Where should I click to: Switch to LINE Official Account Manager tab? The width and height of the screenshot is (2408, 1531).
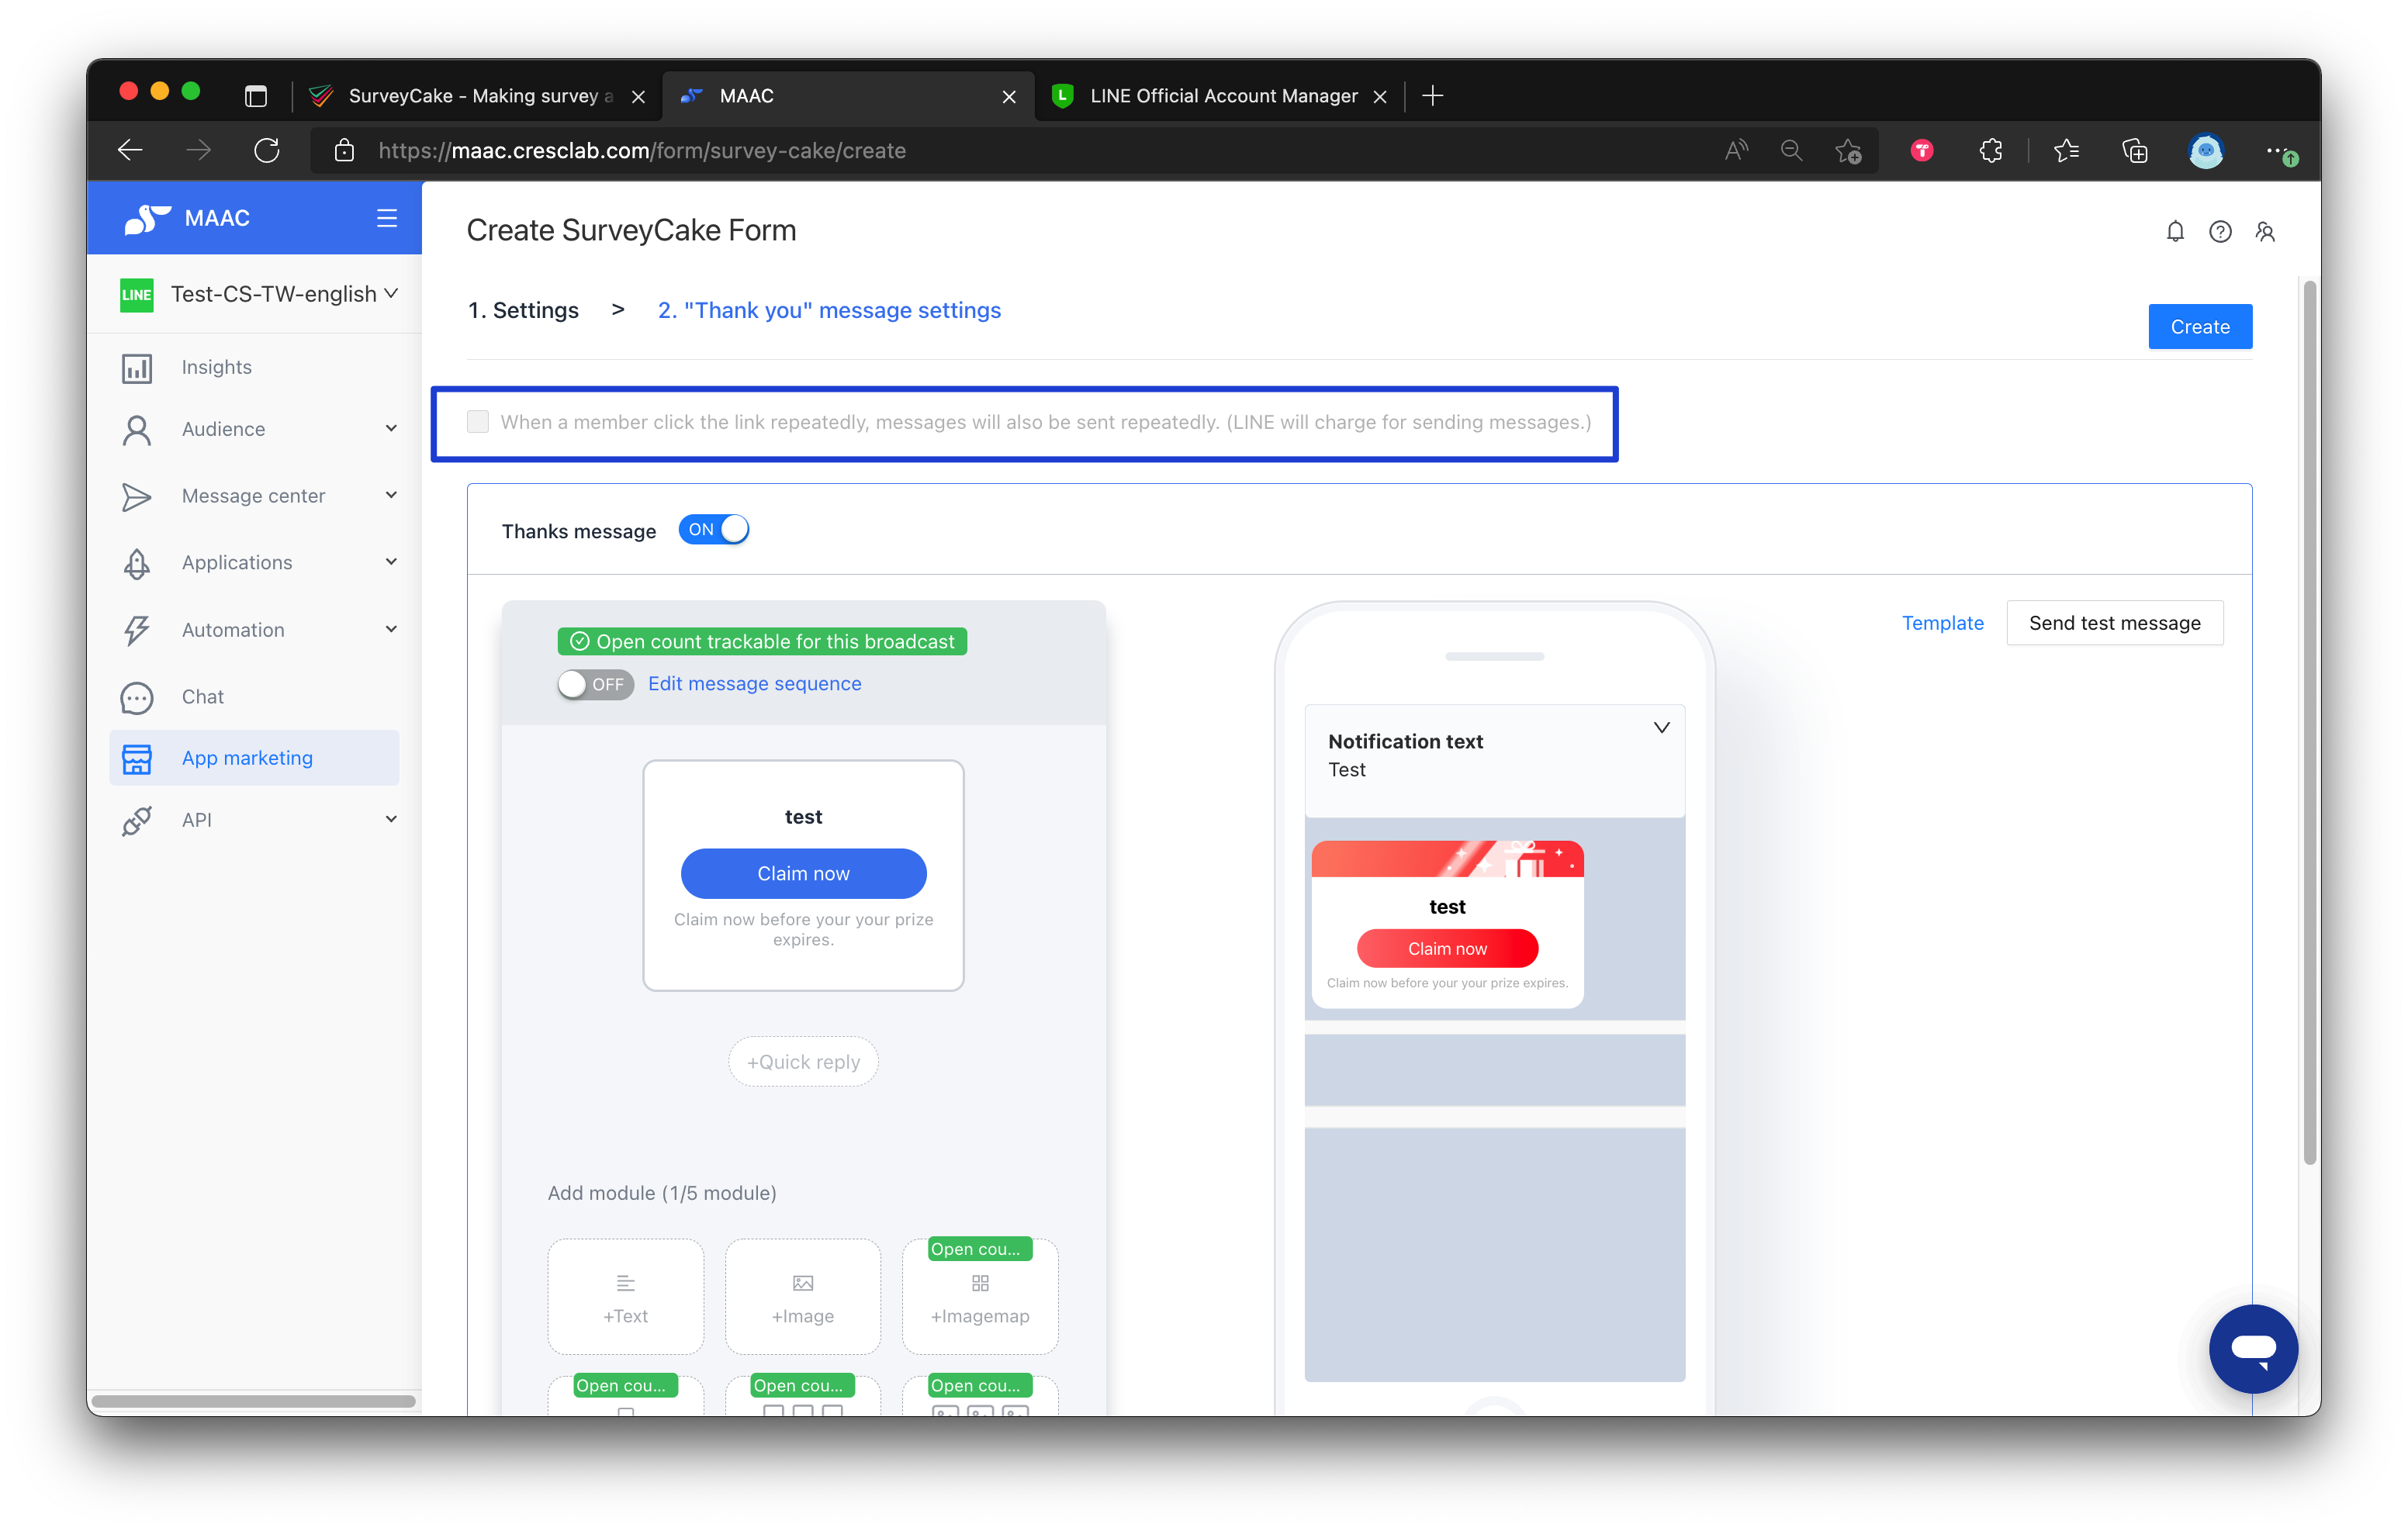click(1220, 96)
